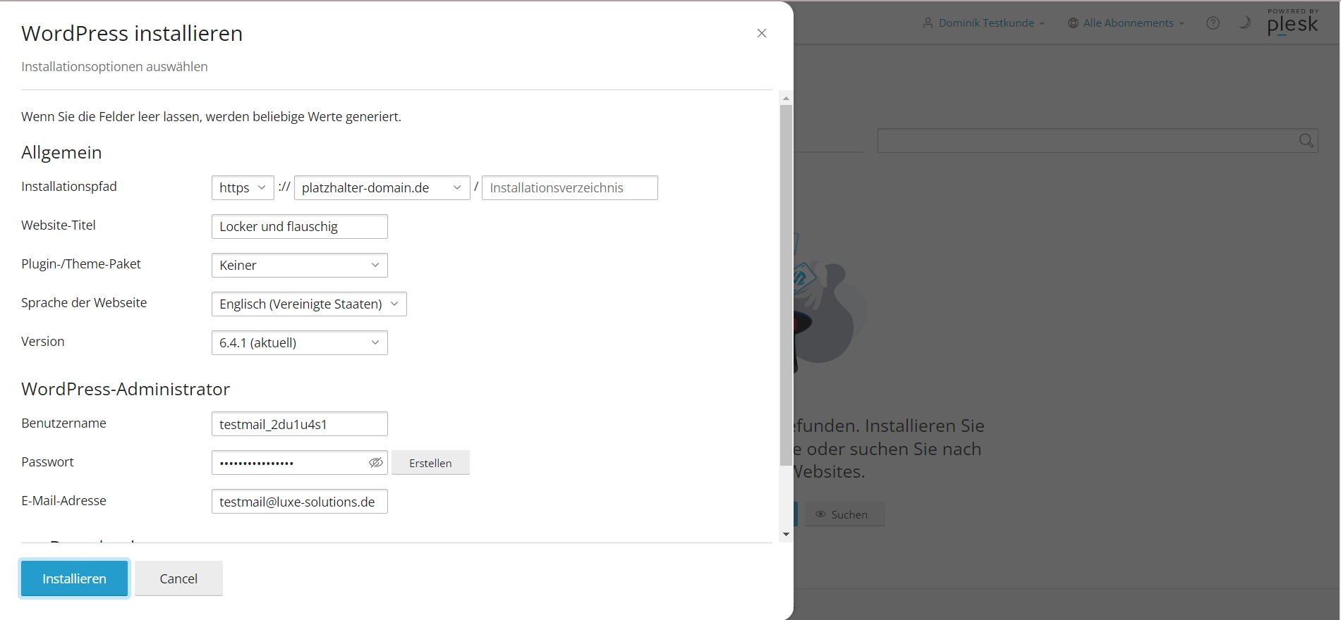Click the user profile icon beside Dominik Testkunde
The height and width of the screenshot is (620, 1341).
(x=928, y=23)
